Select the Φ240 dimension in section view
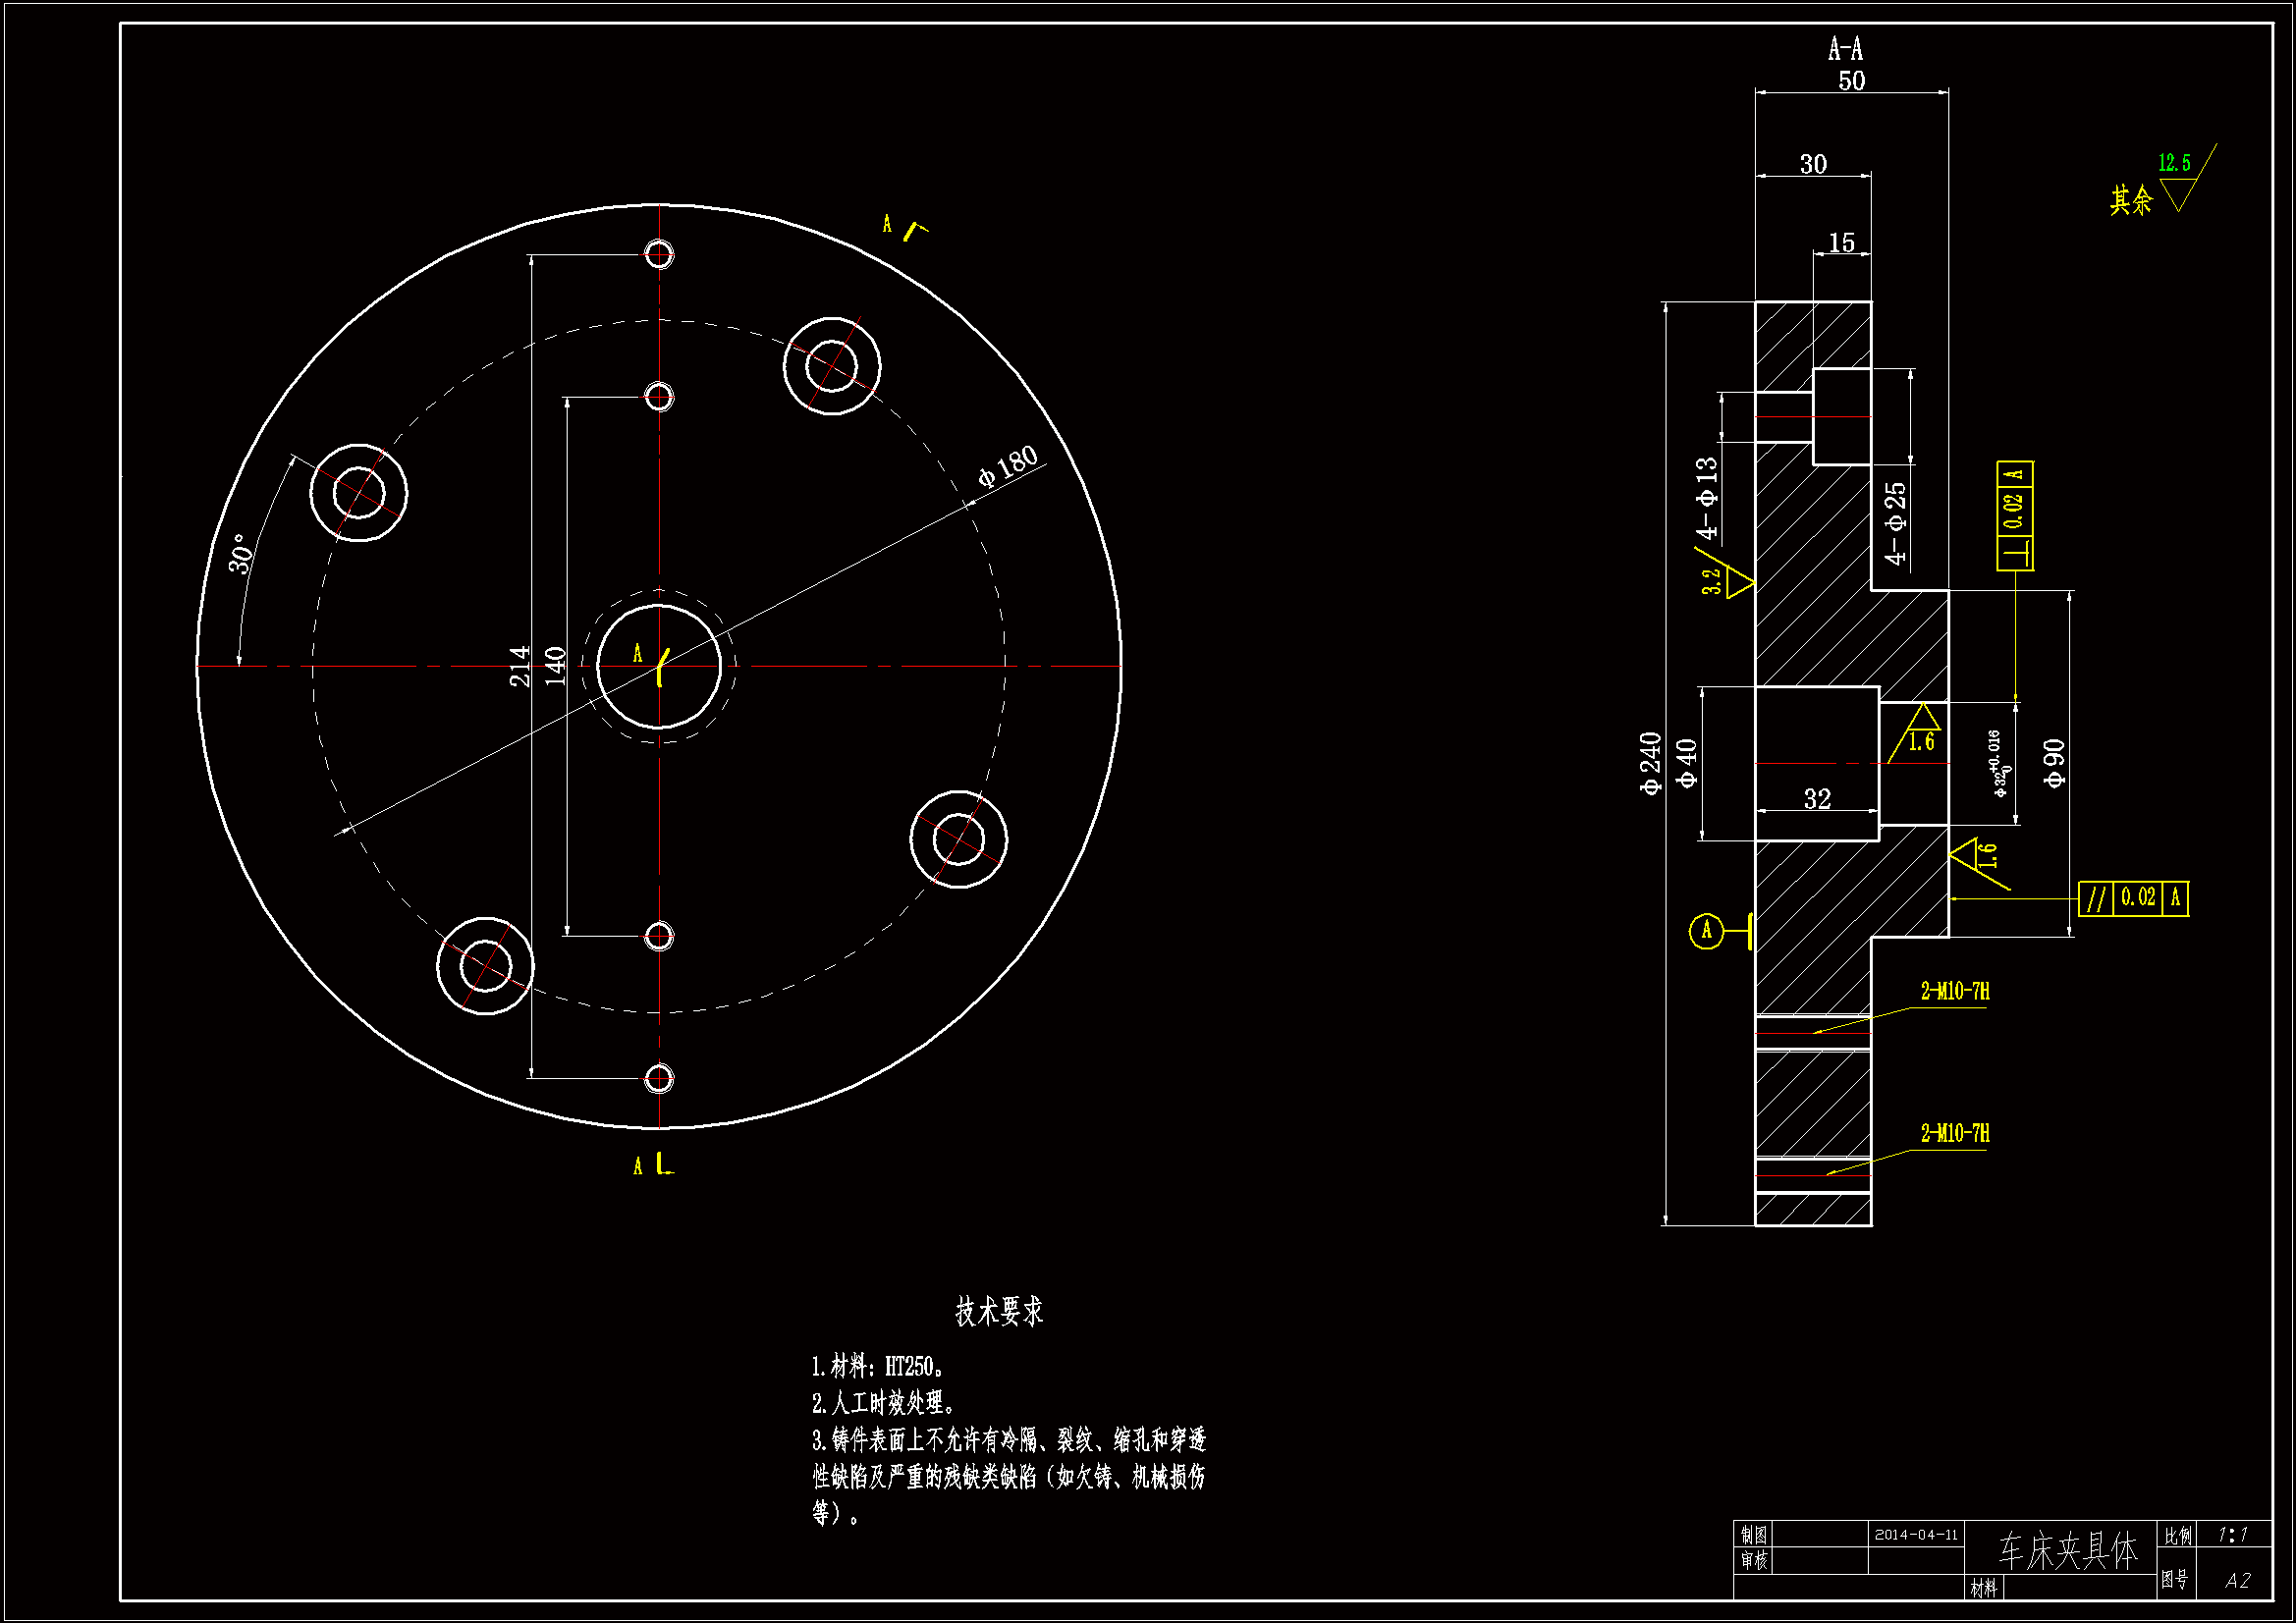Viewport: 2296px width, 1623px height. point(1650,763)
